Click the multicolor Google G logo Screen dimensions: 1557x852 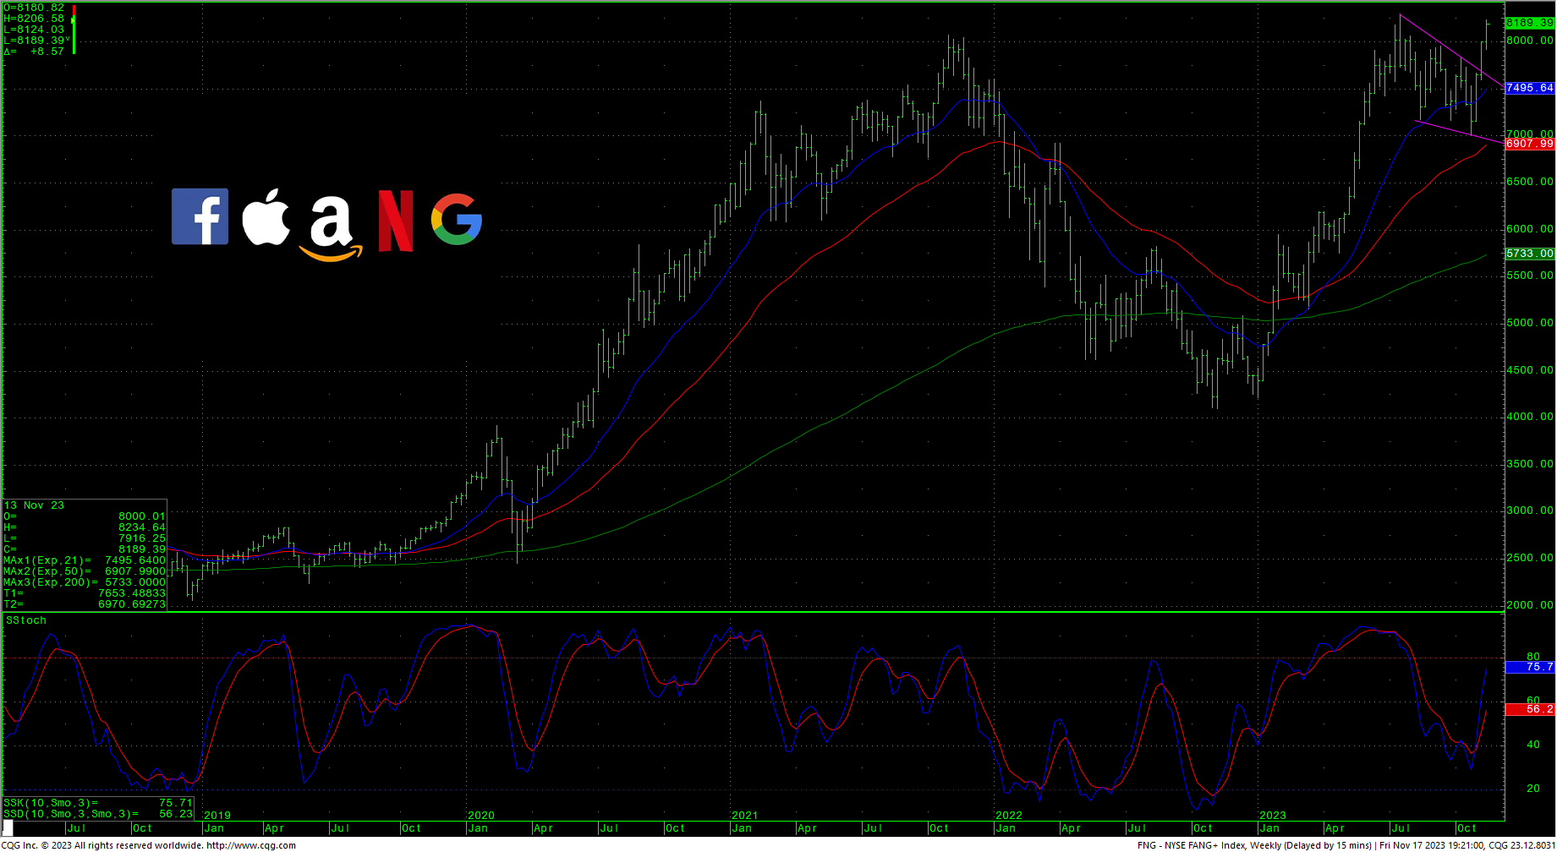click(x=457, y=219)
